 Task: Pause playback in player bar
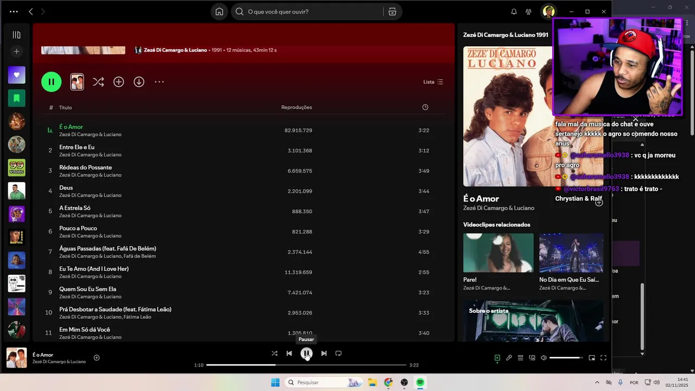(306, 354)
